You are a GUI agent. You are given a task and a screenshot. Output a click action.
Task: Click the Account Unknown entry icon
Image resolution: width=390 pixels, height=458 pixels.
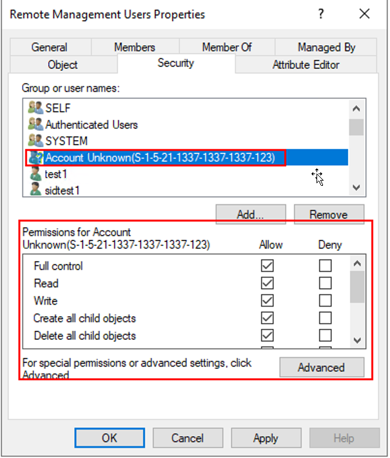tap(35, 157)
